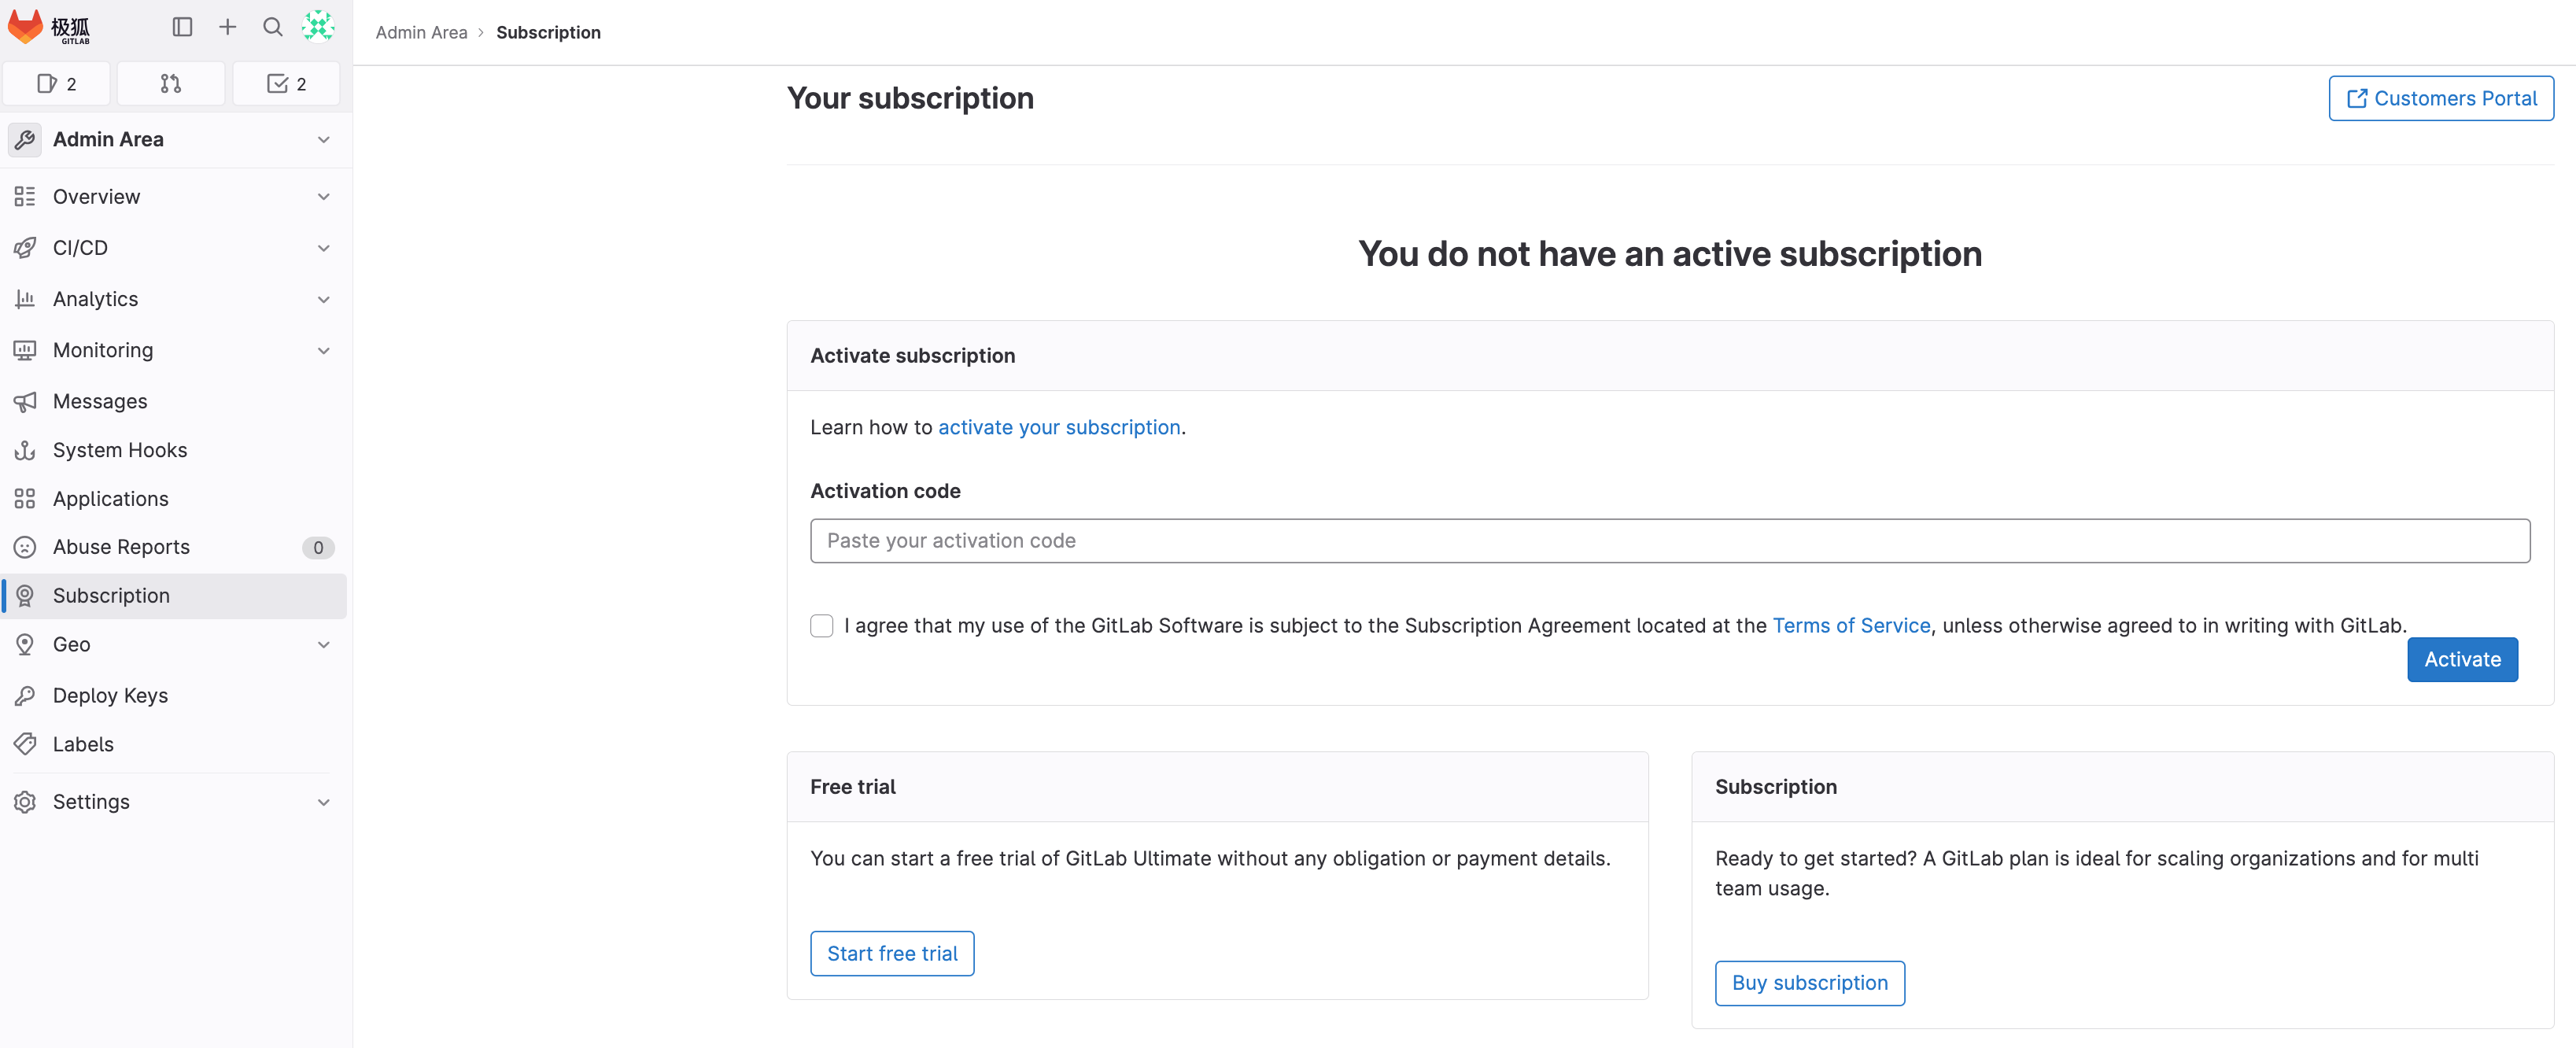2576x1048 pixels.
Task: Click the GitLab fox logo
Action: click(26, 27)
